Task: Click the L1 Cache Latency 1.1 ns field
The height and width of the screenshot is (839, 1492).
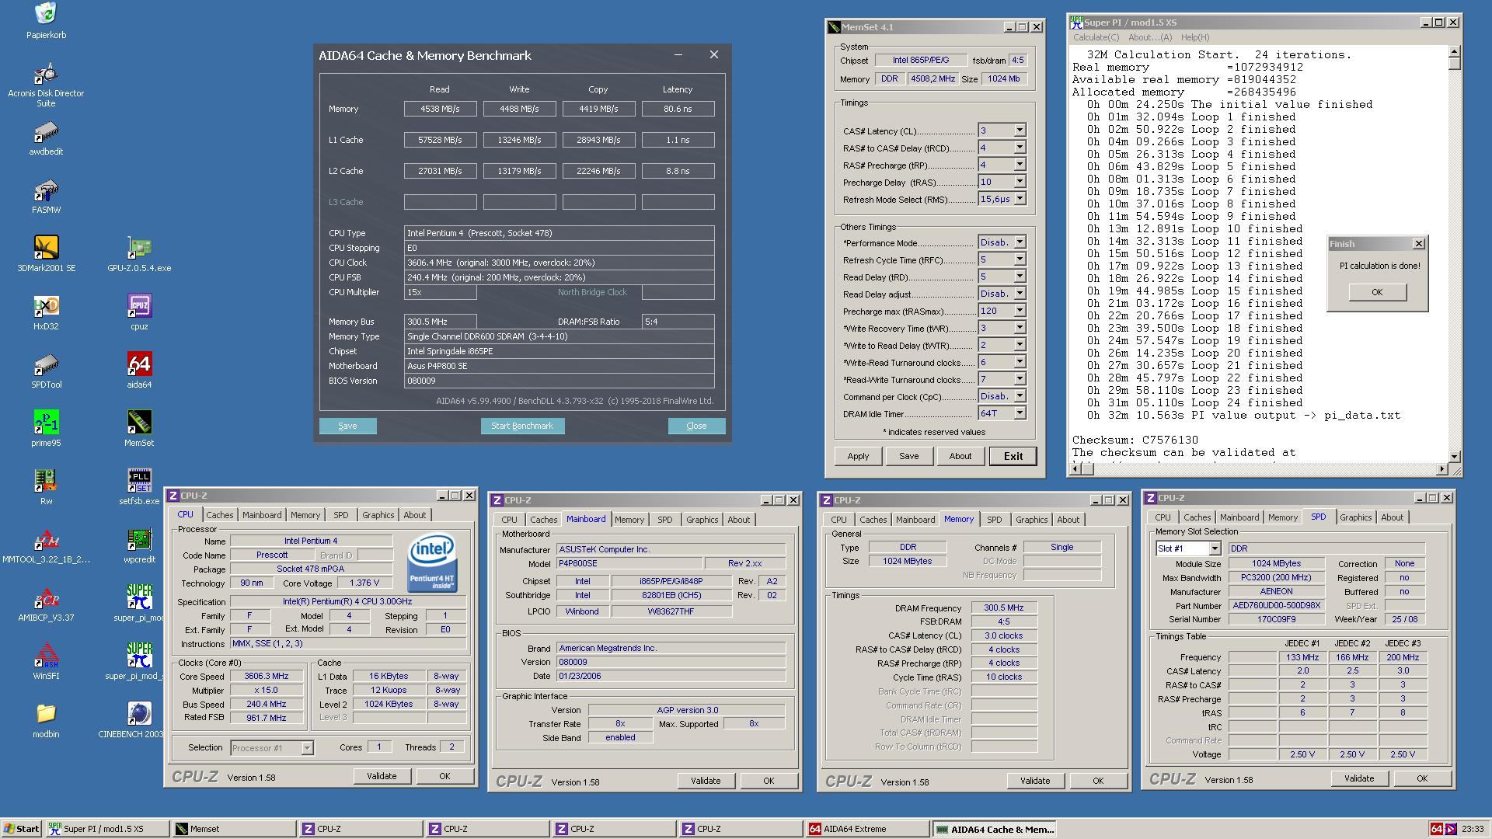Action: (x=678, y=140)
